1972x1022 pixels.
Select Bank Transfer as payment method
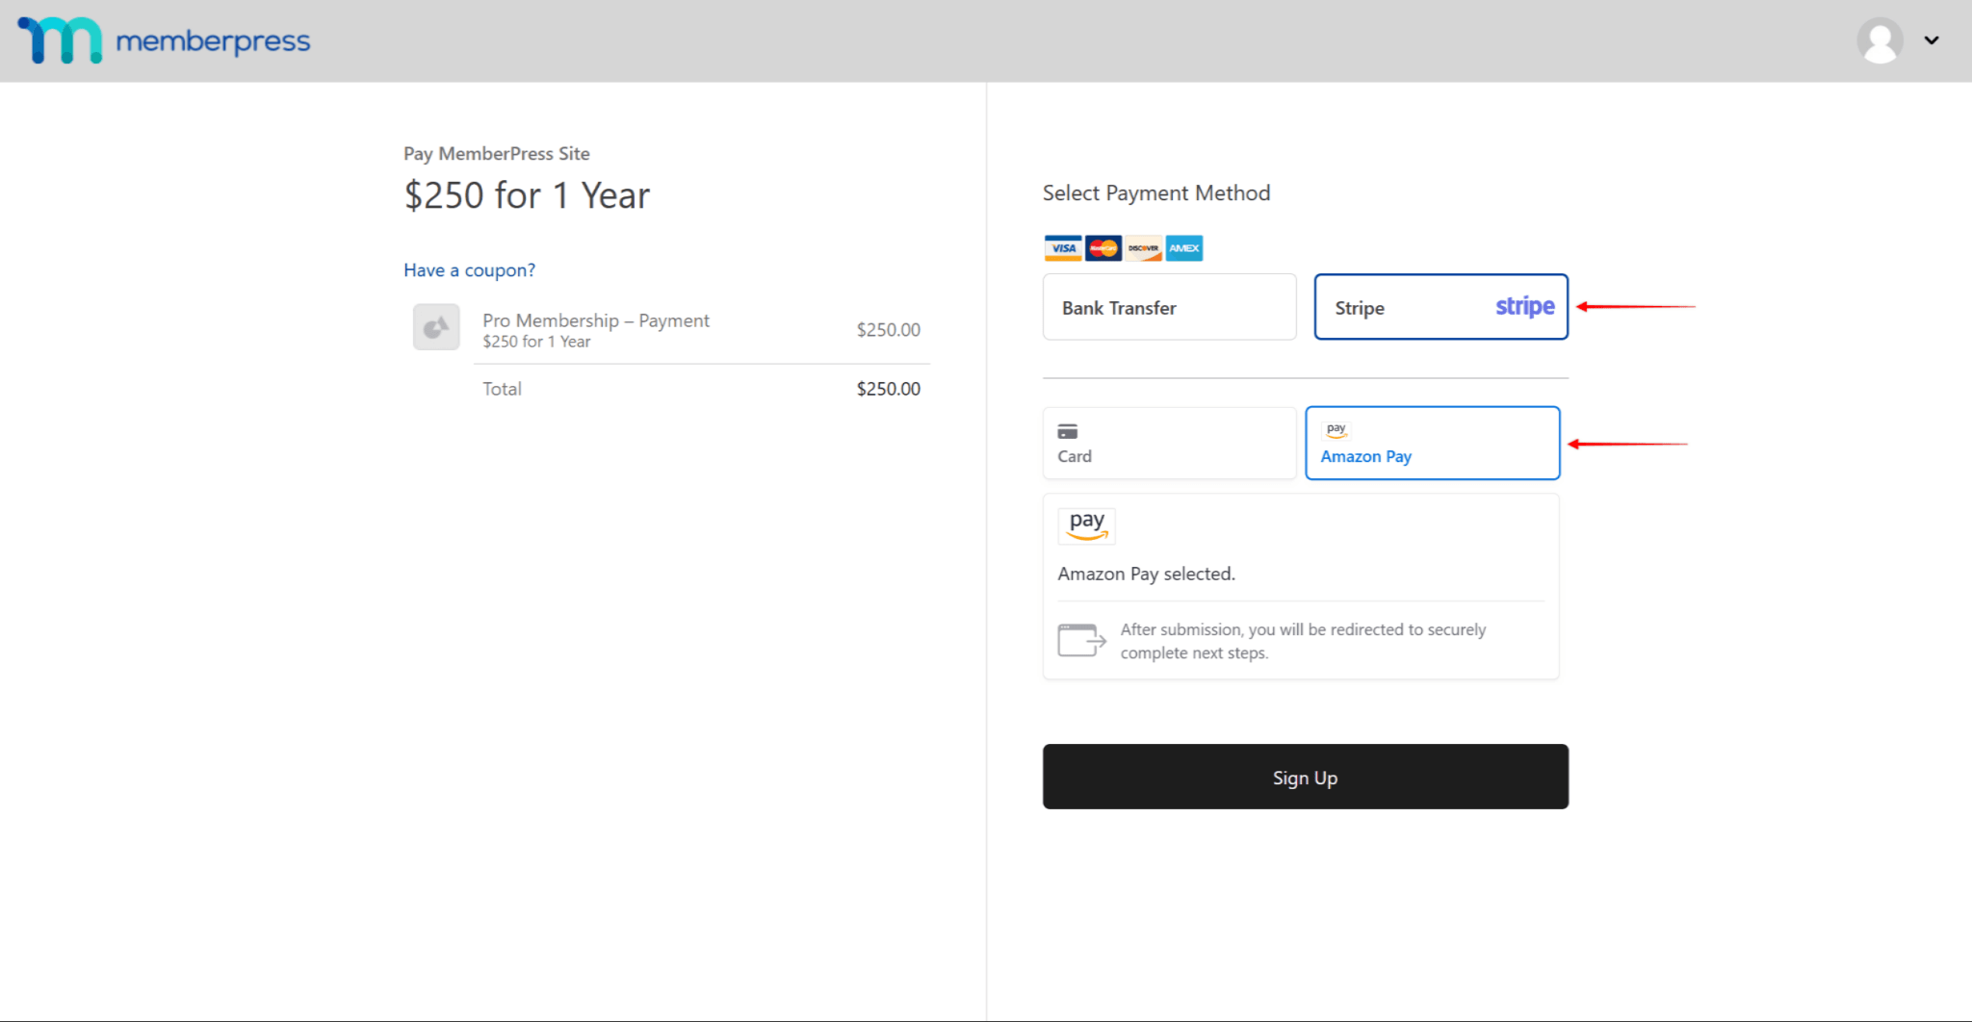click(1169, 306)
